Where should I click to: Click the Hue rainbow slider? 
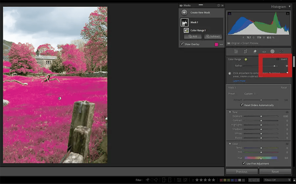[261, 158]
